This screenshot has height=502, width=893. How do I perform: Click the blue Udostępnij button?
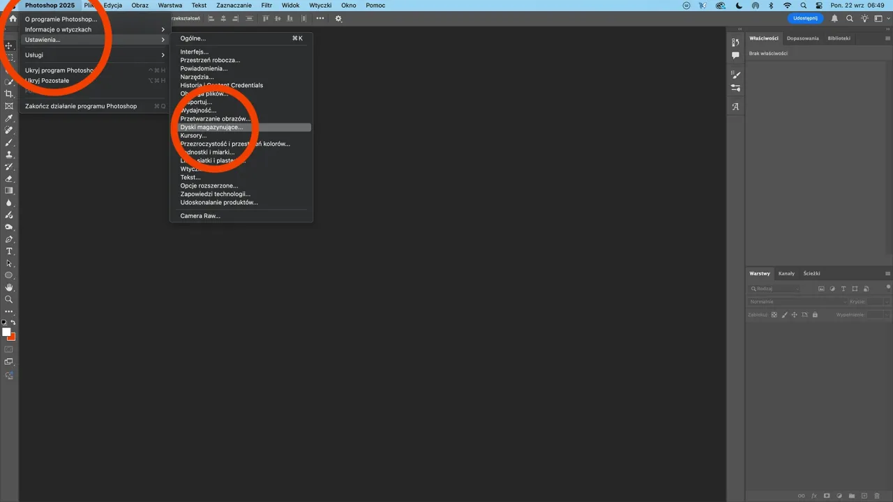804,19
